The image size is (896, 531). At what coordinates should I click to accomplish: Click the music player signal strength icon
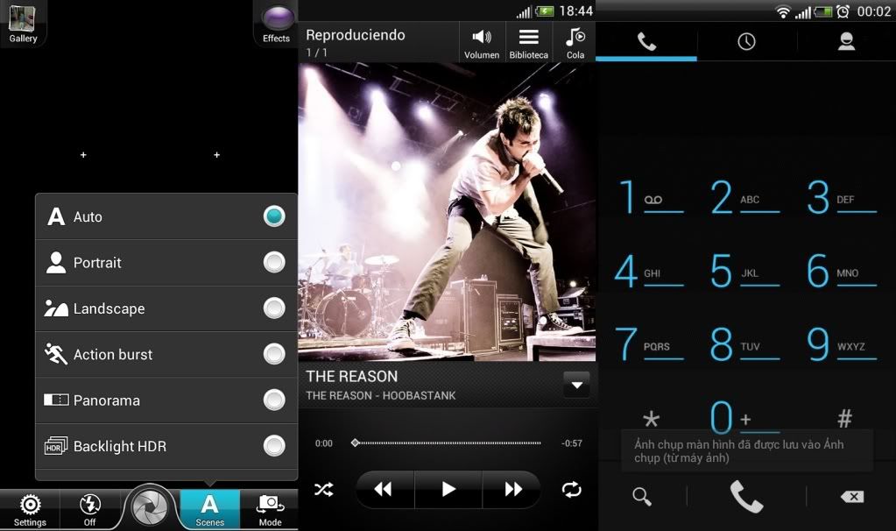click(524, 11)
